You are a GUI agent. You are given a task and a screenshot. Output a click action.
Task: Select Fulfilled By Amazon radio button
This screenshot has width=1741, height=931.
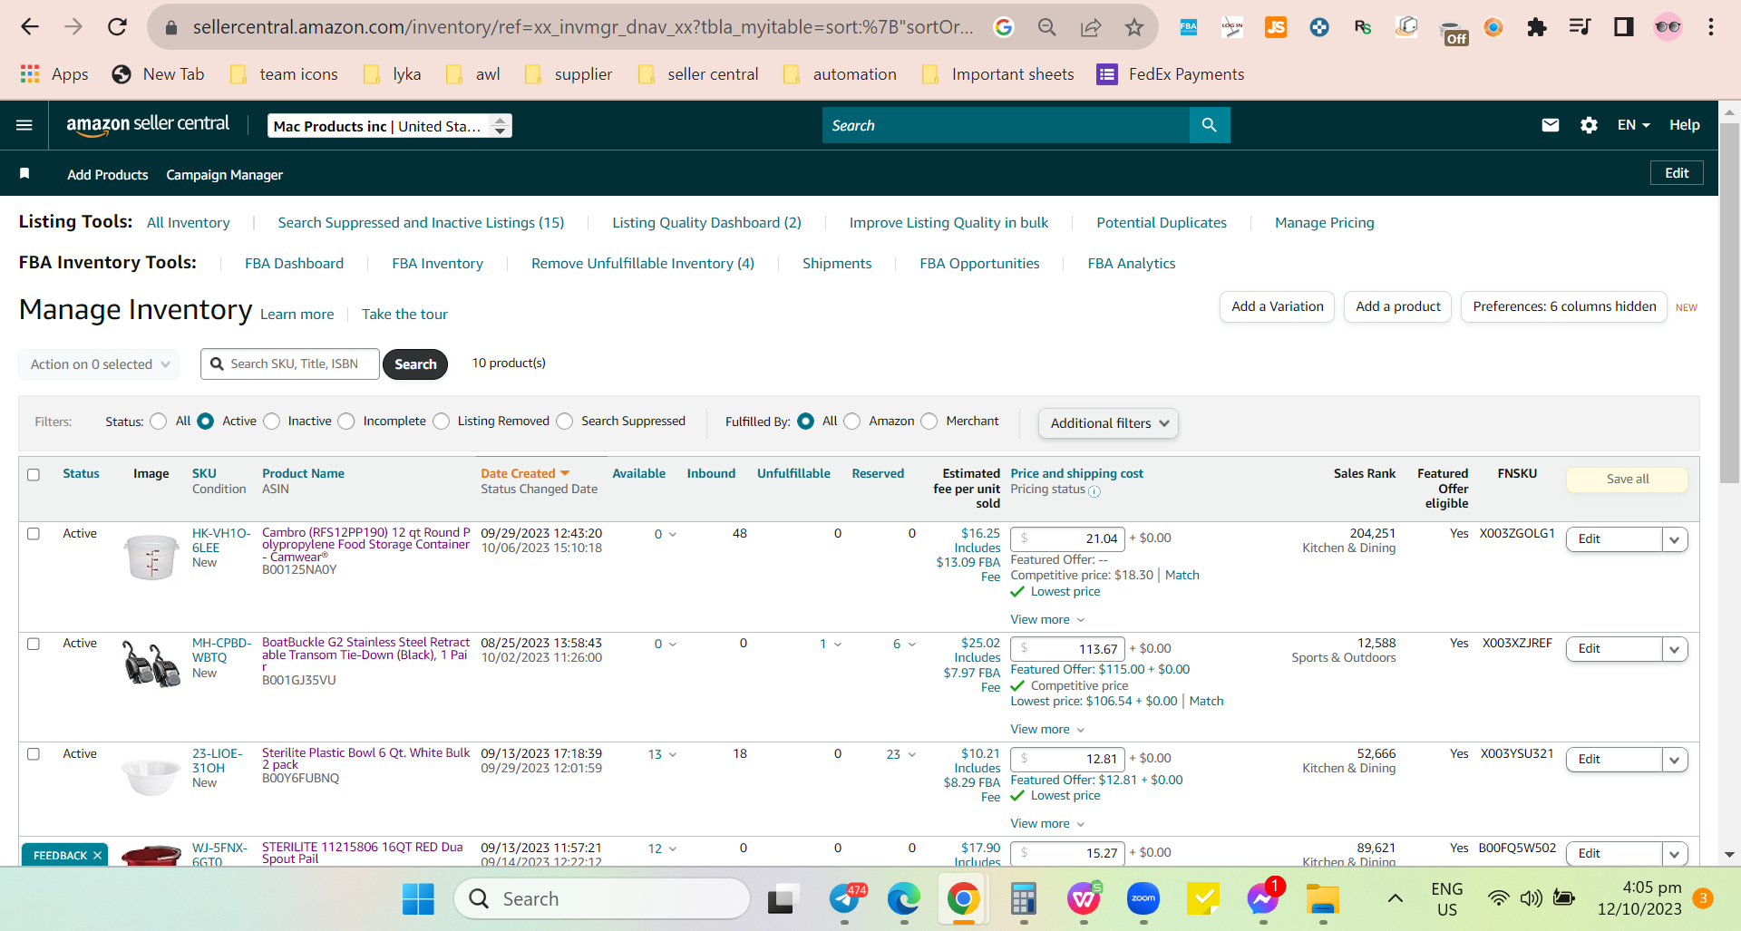852,422
